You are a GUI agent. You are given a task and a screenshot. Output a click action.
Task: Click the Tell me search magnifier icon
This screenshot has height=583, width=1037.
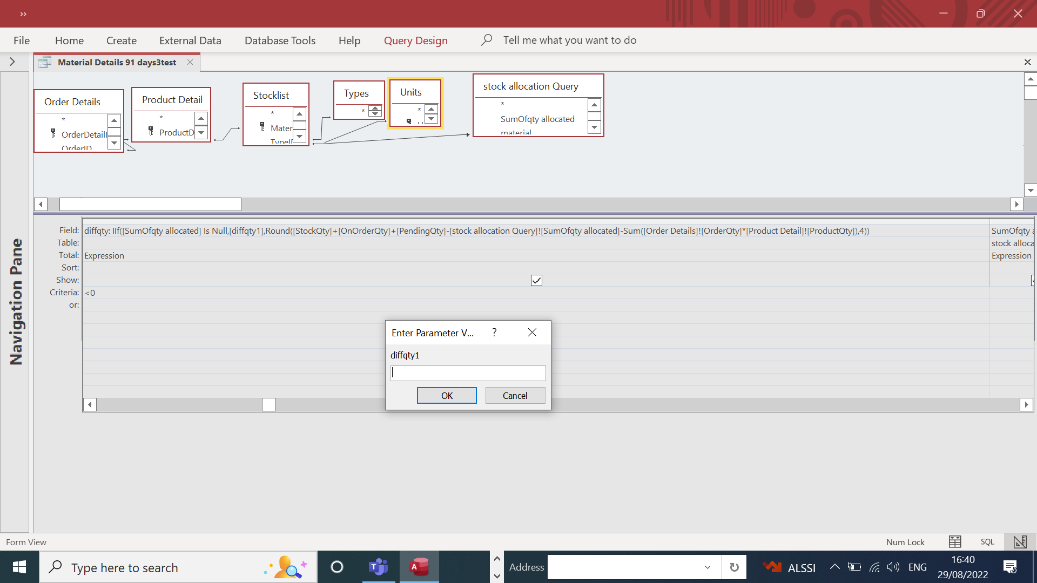(x=486, y=40)
